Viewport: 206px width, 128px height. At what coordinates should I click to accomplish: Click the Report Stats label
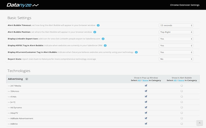[x=15, y=59]
